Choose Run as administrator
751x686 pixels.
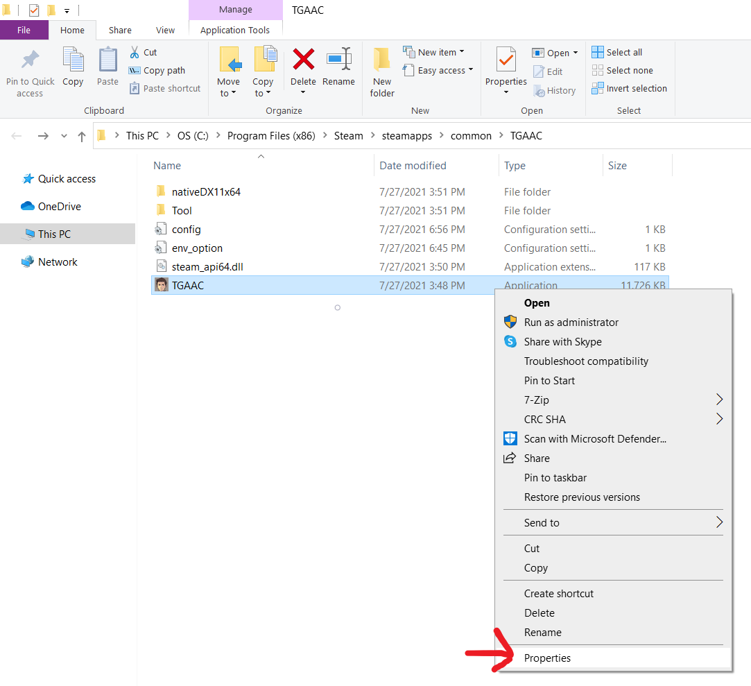[x=571, y=322]
